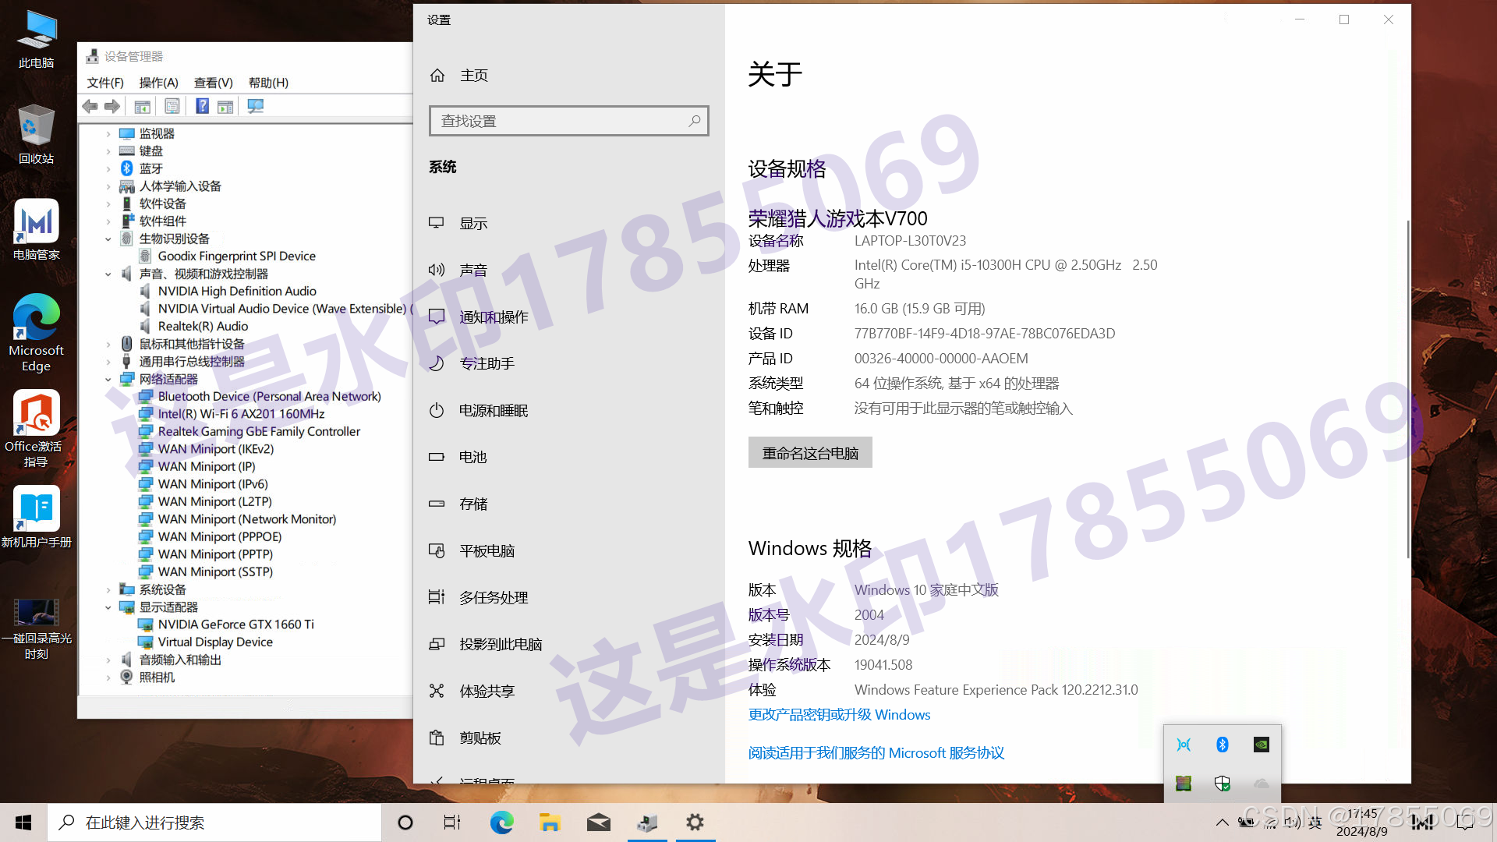The width and height of the screenshot is (1497, 842).
Task: Collapse the network adapters tree node
Action: tap(108, 380)
